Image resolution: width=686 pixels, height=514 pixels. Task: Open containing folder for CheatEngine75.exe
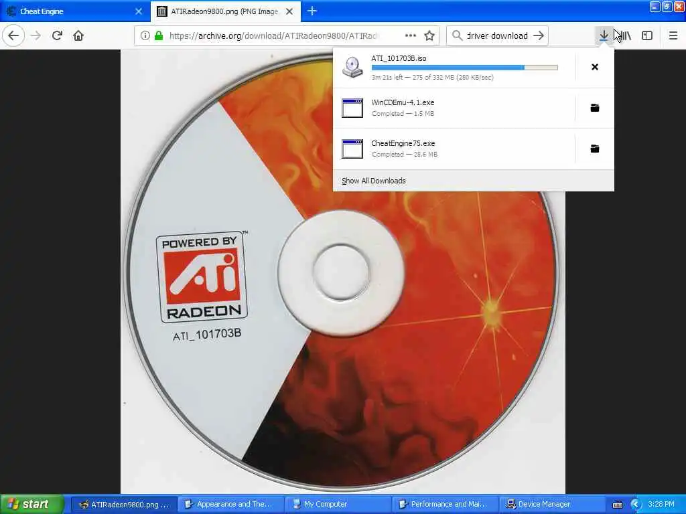tap(595, 149)
